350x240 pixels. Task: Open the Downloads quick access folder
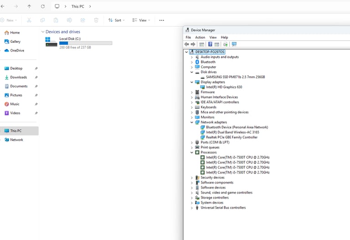point(18,77)
